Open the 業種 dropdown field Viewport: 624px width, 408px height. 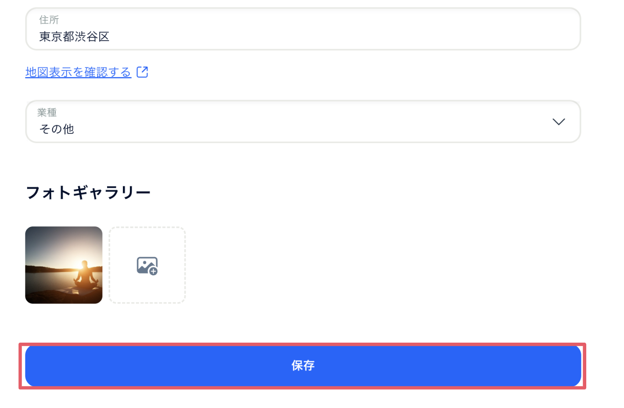click(x=303, y=122)
